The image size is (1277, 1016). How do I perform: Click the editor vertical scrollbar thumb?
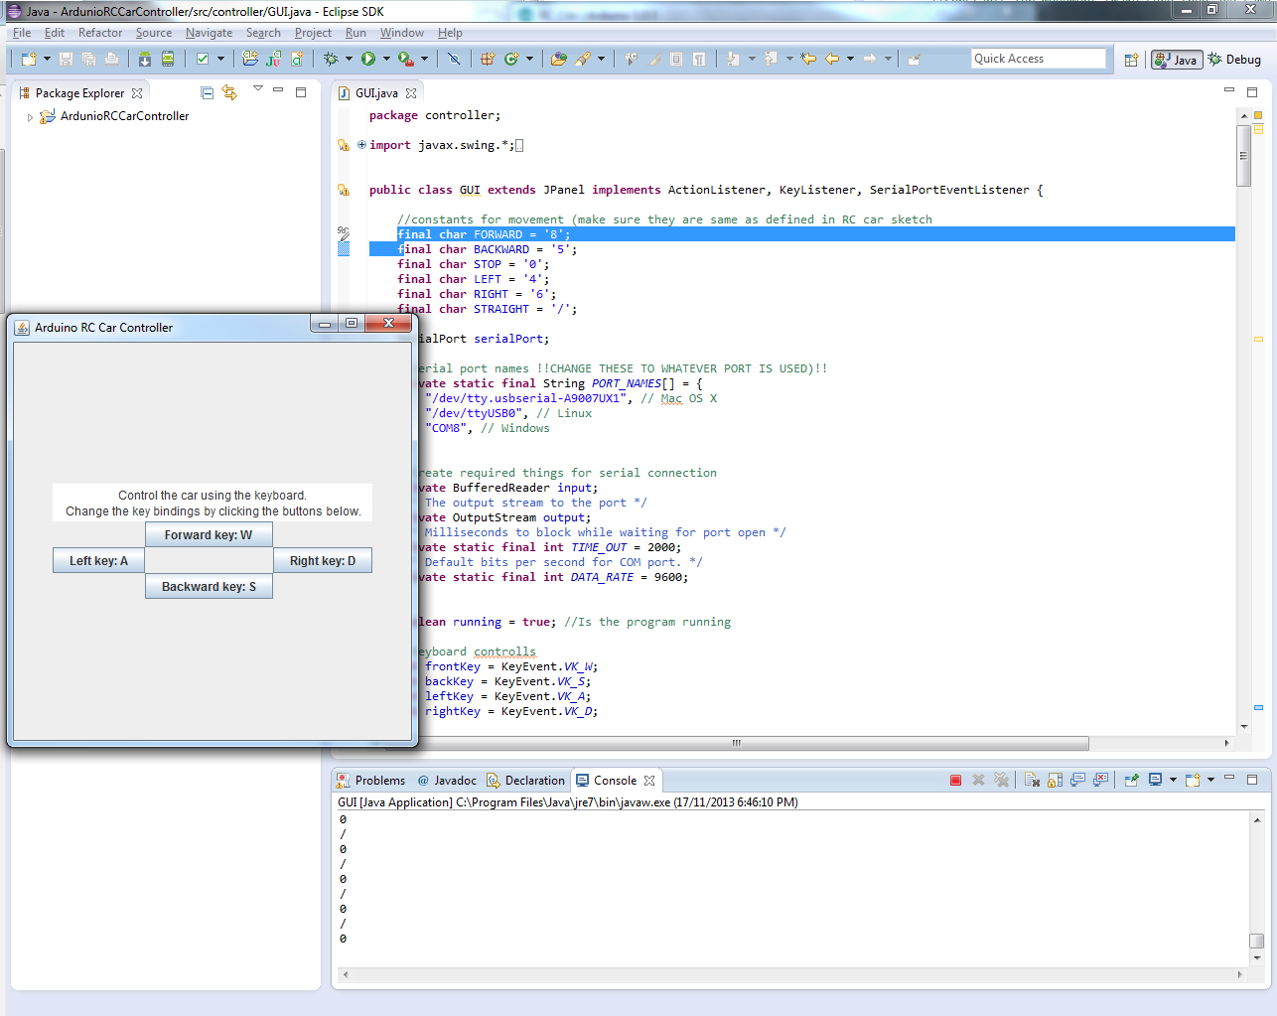pyautogui.click(x=1243, y=155)
